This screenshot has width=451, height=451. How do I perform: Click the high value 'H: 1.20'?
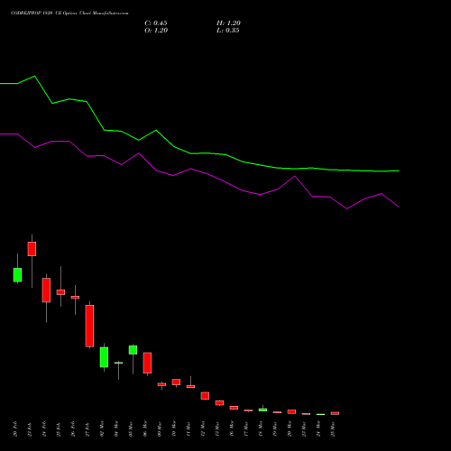coord(228,23)
